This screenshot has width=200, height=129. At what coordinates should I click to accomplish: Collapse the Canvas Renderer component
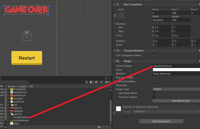coord(114,51)
